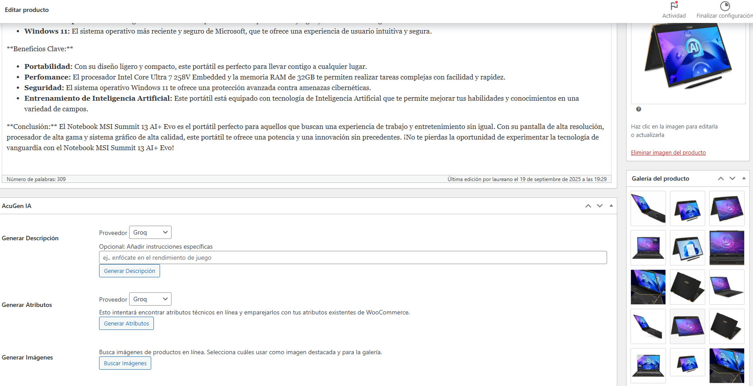The height and width of the screenshot is (386, 753).
Task: Click the bold Seguridad: bullet heading
Action: coord(44,88)
